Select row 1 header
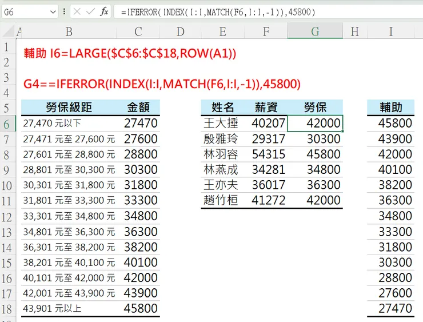Viewport: 423px width, 322px height. point(7,47)
